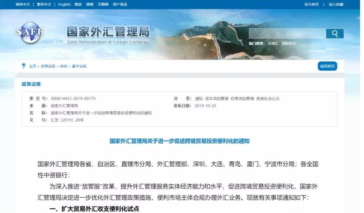Viewport: 364px width, 213px height.
Task: Go to 政策法规 in breadcrumb
Action: (48, 66)
